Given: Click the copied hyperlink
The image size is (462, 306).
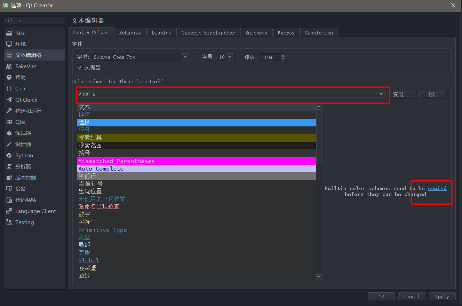Looking at the screenshot, I should pyautogui.click(x=437, y=188).
